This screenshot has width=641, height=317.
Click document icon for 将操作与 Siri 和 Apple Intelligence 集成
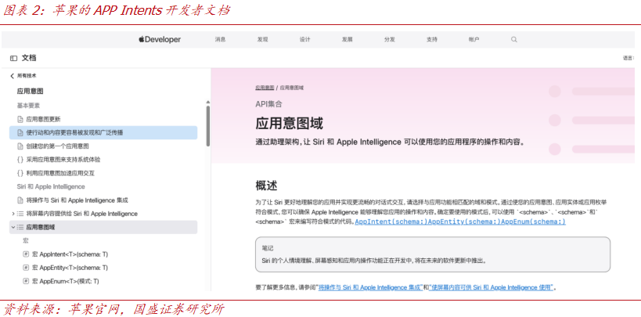click(x=20, y=200)
